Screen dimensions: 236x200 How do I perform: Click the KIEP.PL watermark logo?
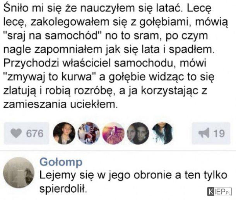coord(219,191)
